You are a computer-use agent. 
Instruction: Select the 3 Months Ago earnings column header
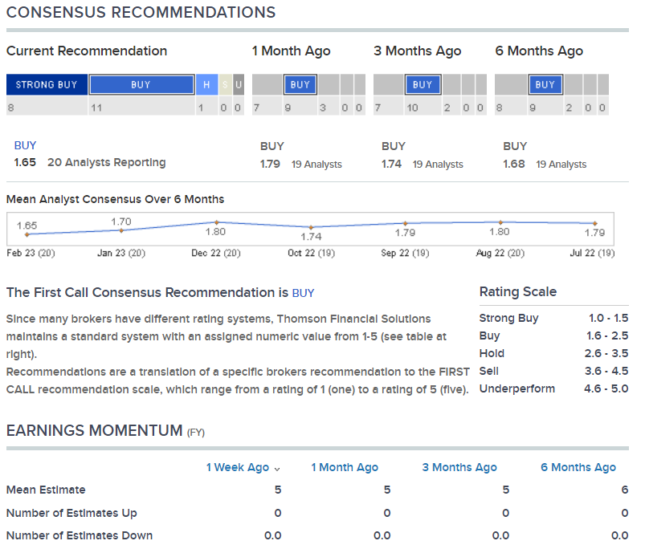coord(459,467)
